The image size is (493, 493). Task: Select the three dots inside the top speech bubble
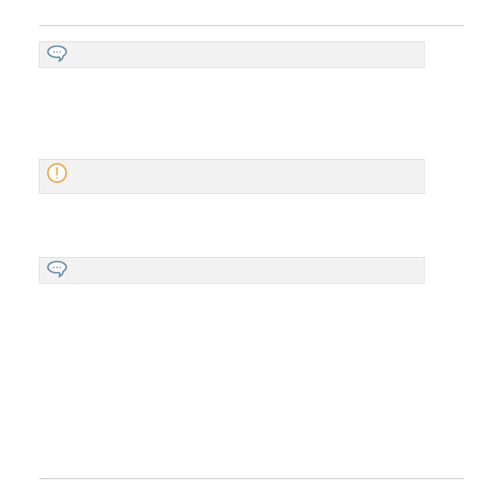click(57, 52)
